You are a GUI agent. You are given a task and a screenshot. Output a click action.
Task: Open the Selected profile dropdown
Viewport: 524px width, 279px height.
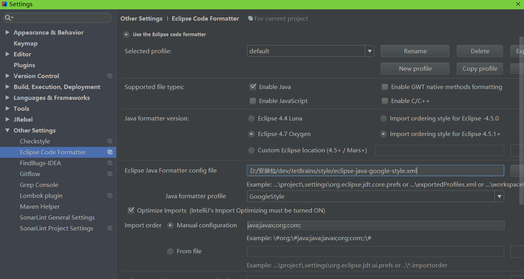pyautogui.click(x=369, y=51)
